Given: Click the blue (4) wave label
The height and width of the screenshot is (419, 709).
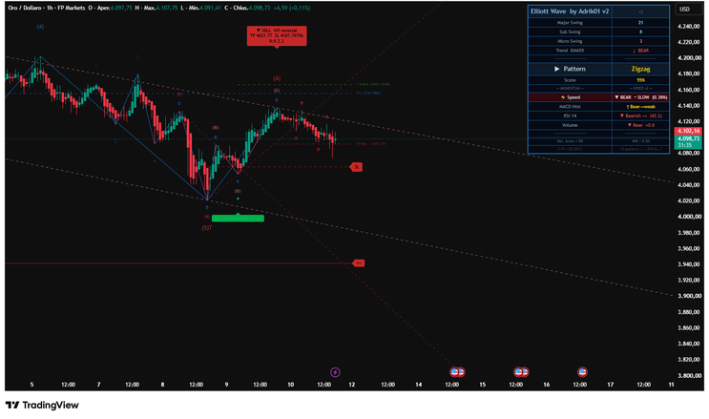Looking at the screenshot, I should pos(40,27).
